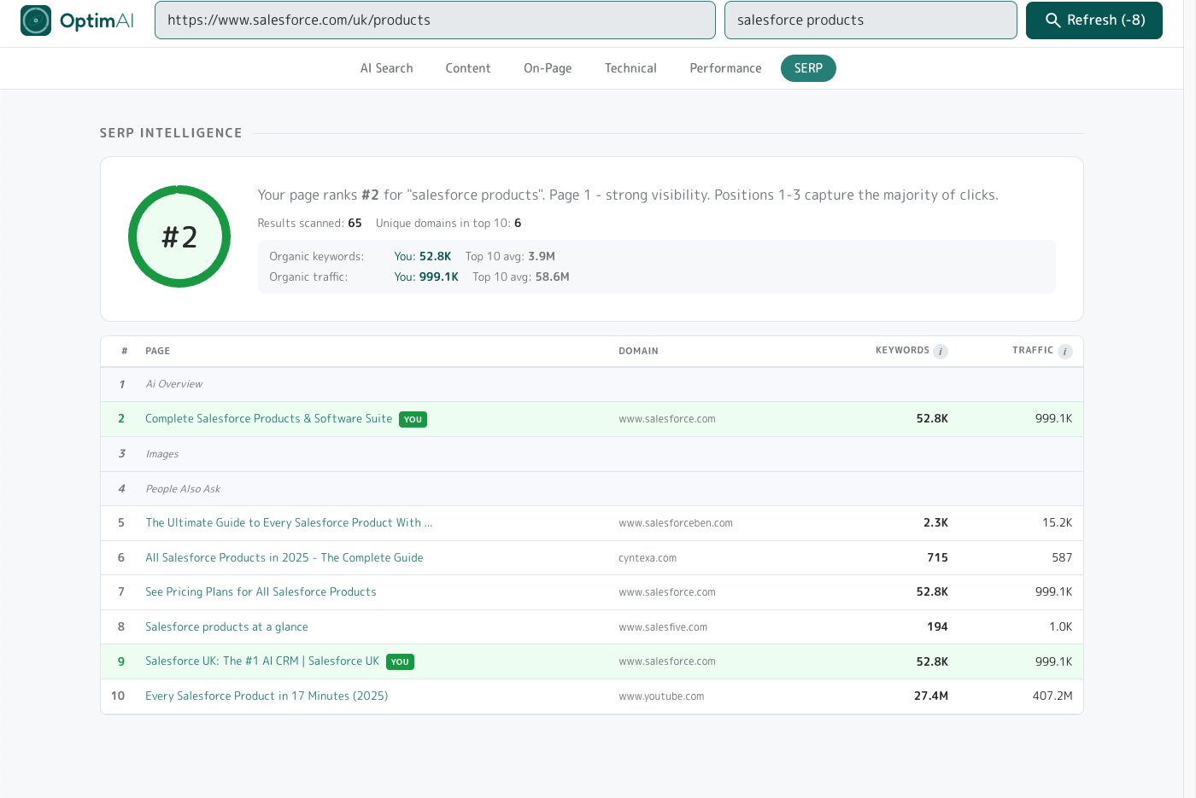Click the 'Images' row

[592, 454]
